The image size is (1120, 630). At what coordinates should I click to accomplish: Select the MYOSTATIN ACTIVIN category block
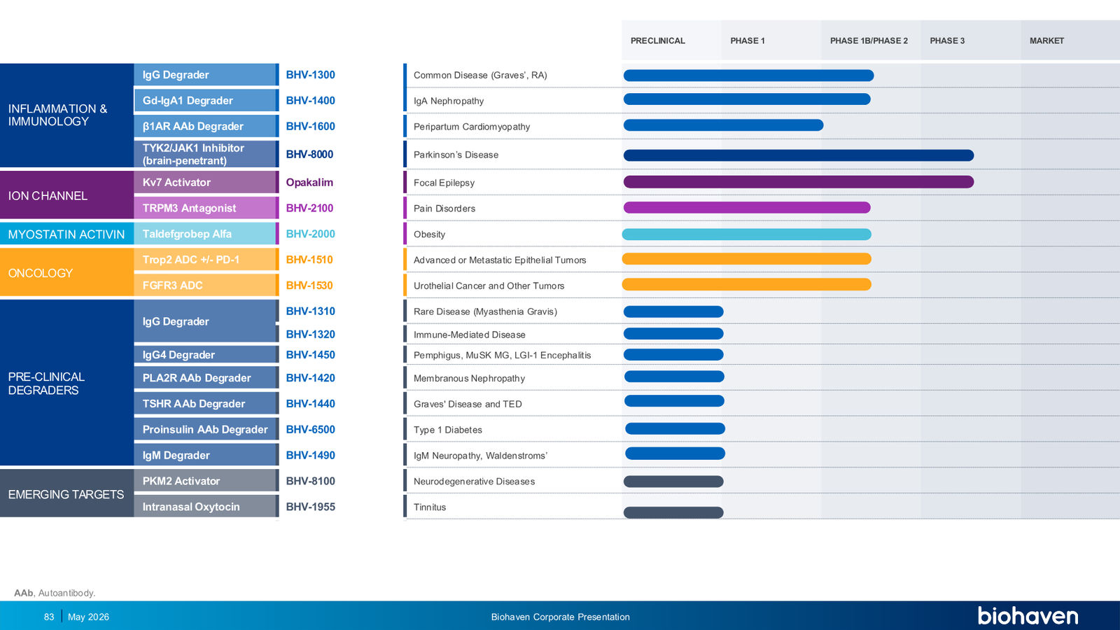[66, 234]
